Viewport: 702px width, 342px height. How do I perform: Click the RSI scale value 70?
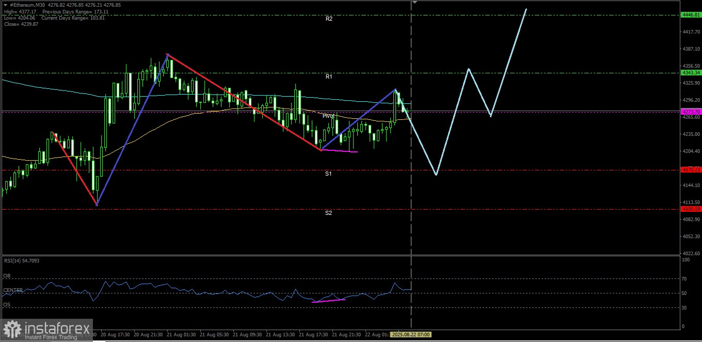tap(685, 278)
